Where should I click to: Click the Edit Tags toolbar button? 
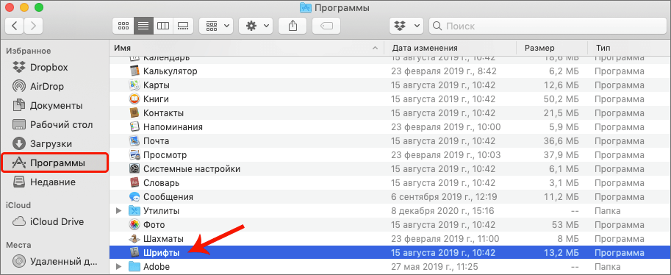[326, 26]
